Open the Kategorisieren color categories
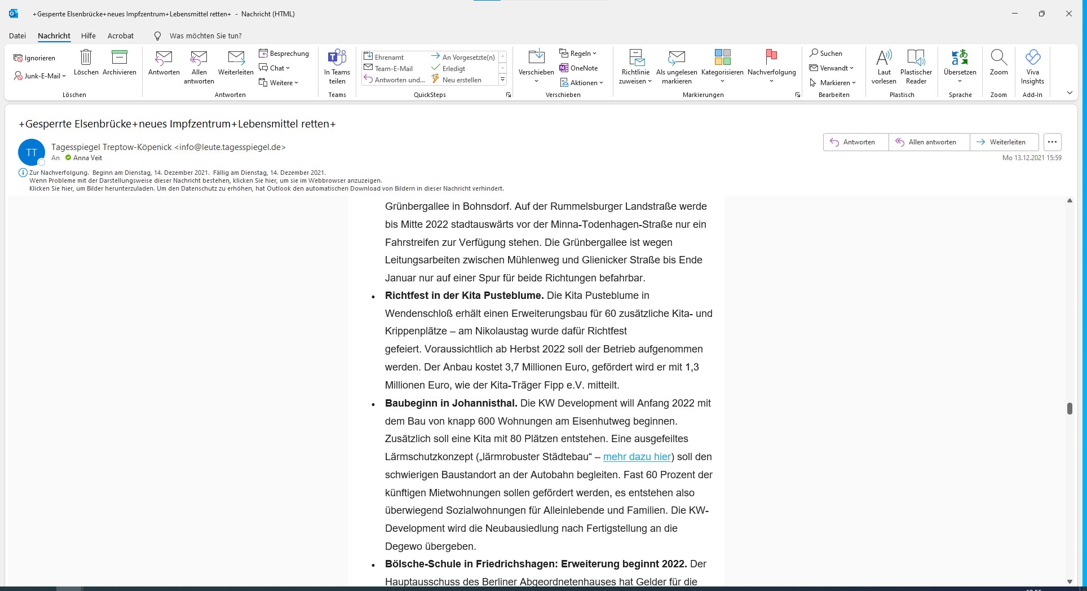 (722, 67)
